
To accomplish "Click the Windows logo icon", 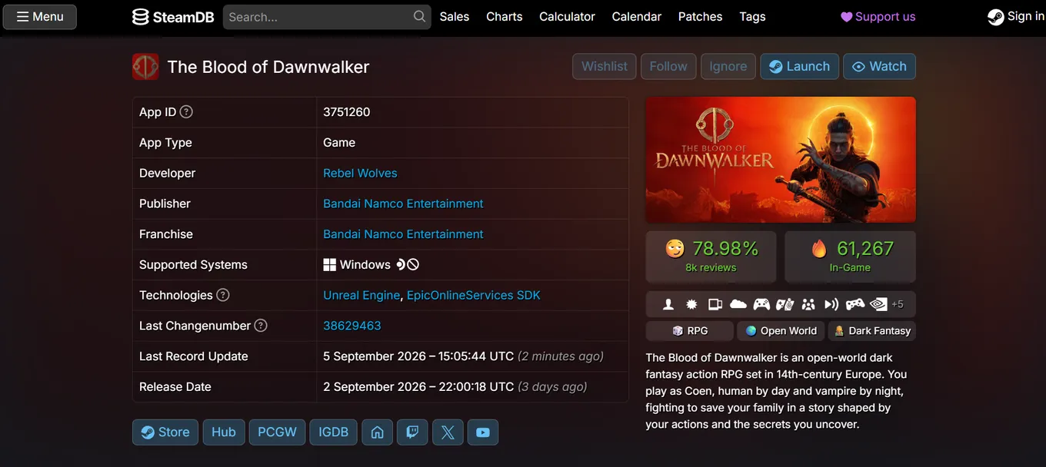I will (329, 265).
